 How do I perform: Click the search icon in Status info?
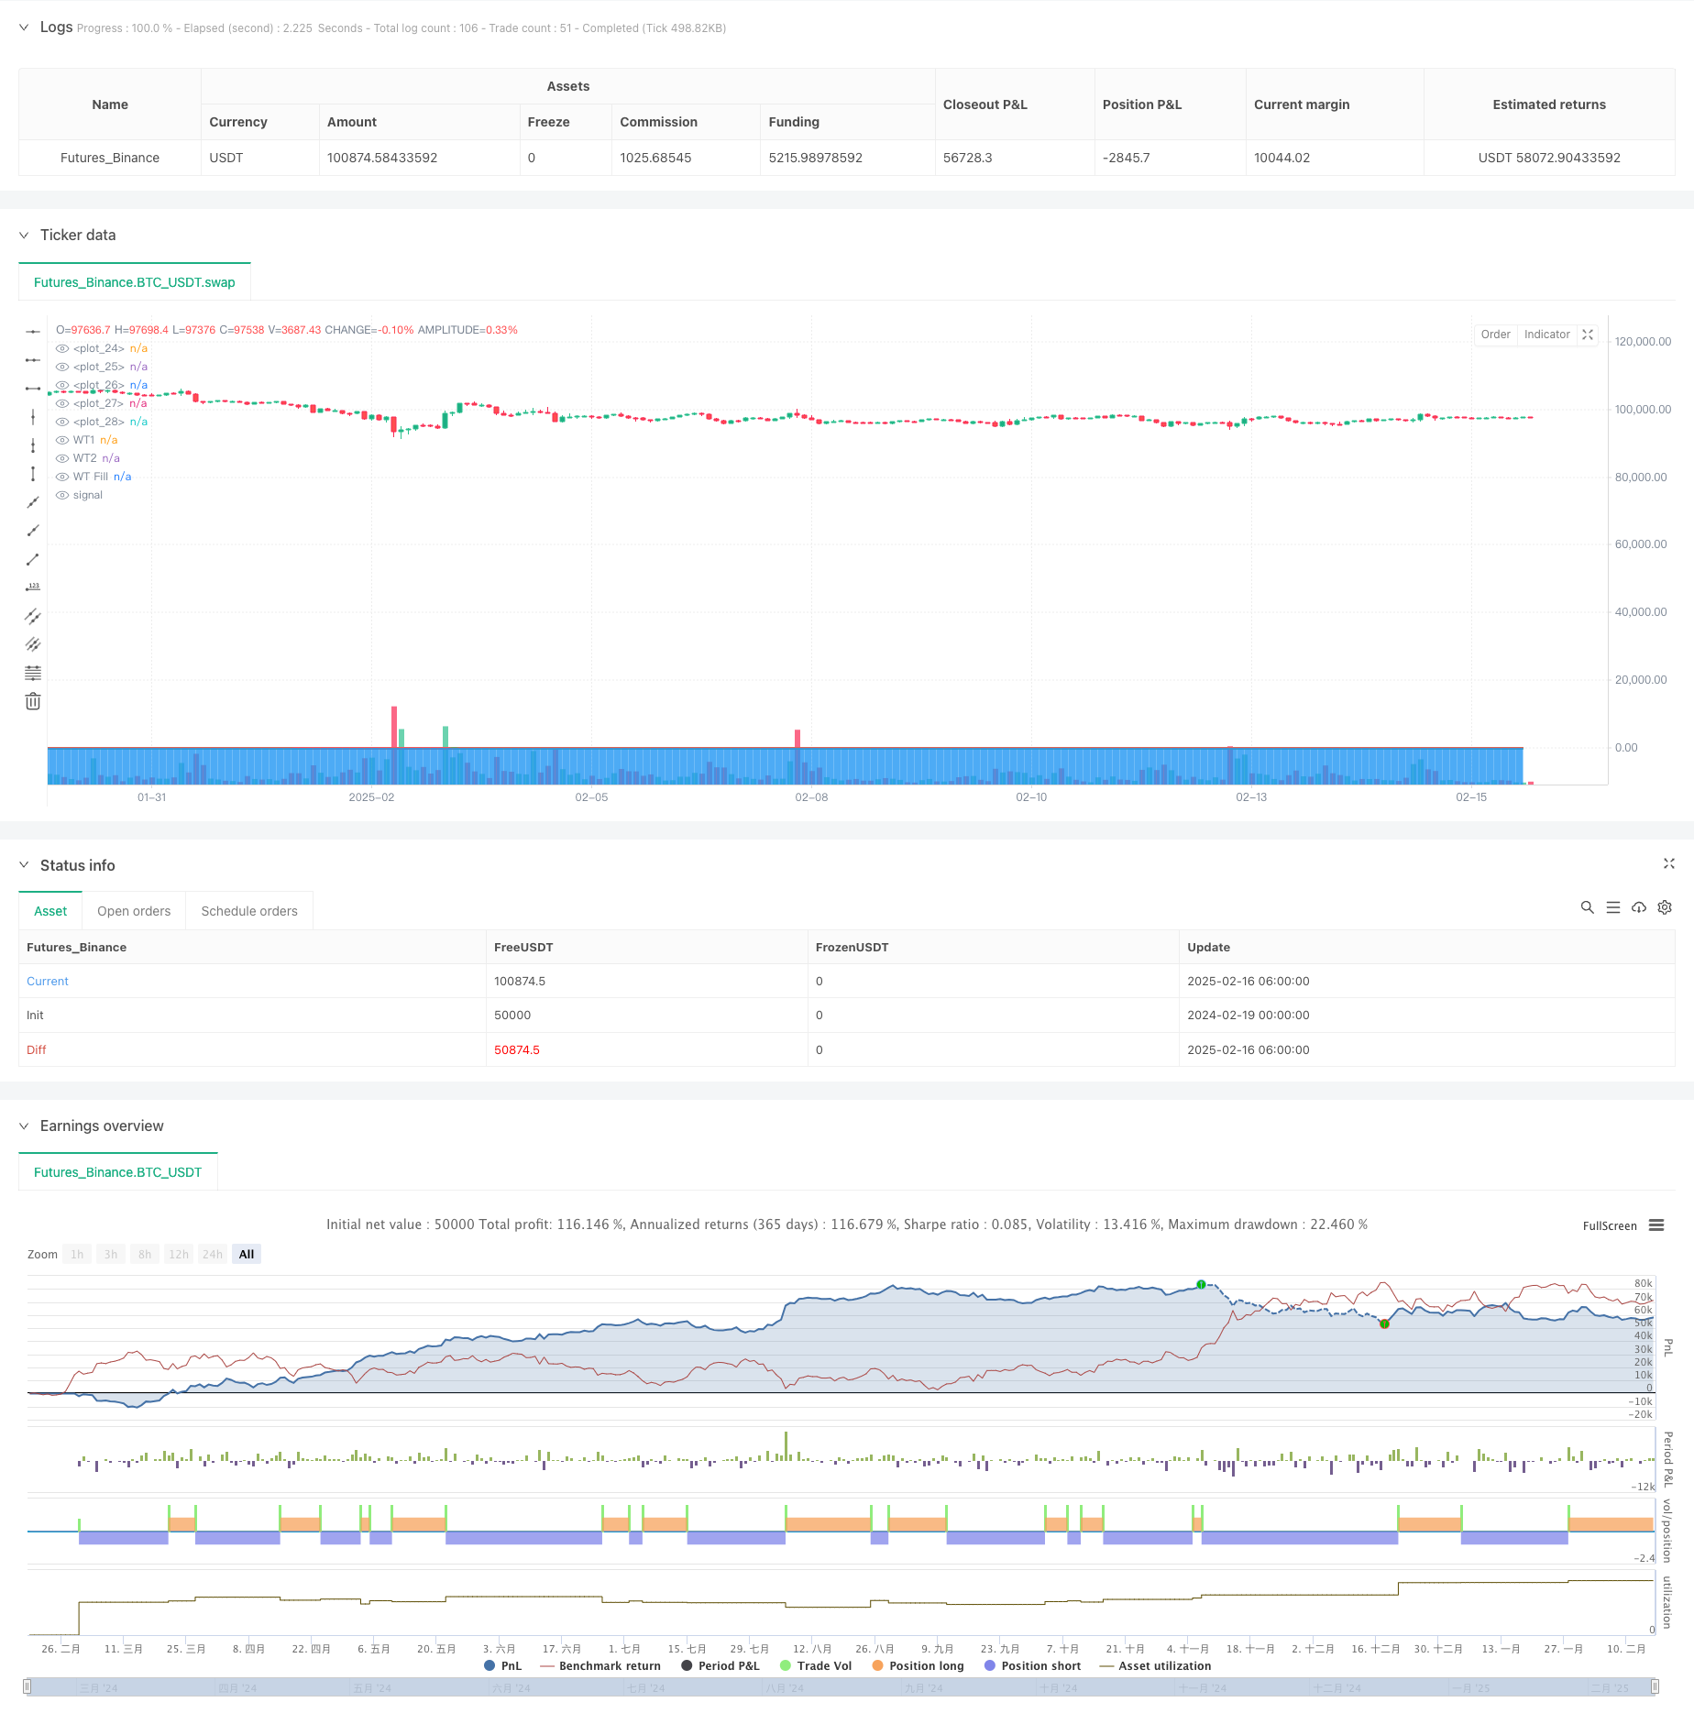pos(1587,907)
